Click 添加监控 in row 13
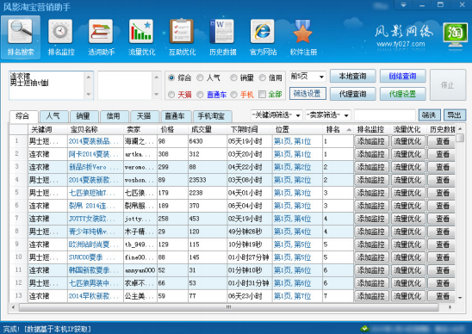 [371, 296]
